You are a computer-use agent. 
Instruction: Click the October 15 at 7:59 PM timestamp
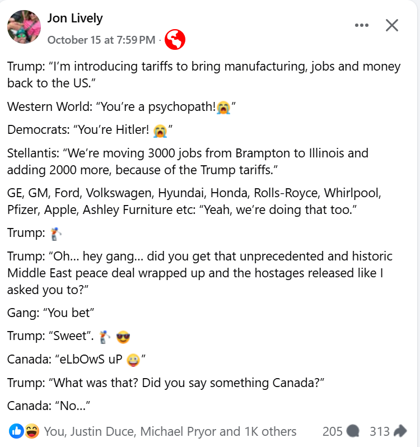coord(101,40)
